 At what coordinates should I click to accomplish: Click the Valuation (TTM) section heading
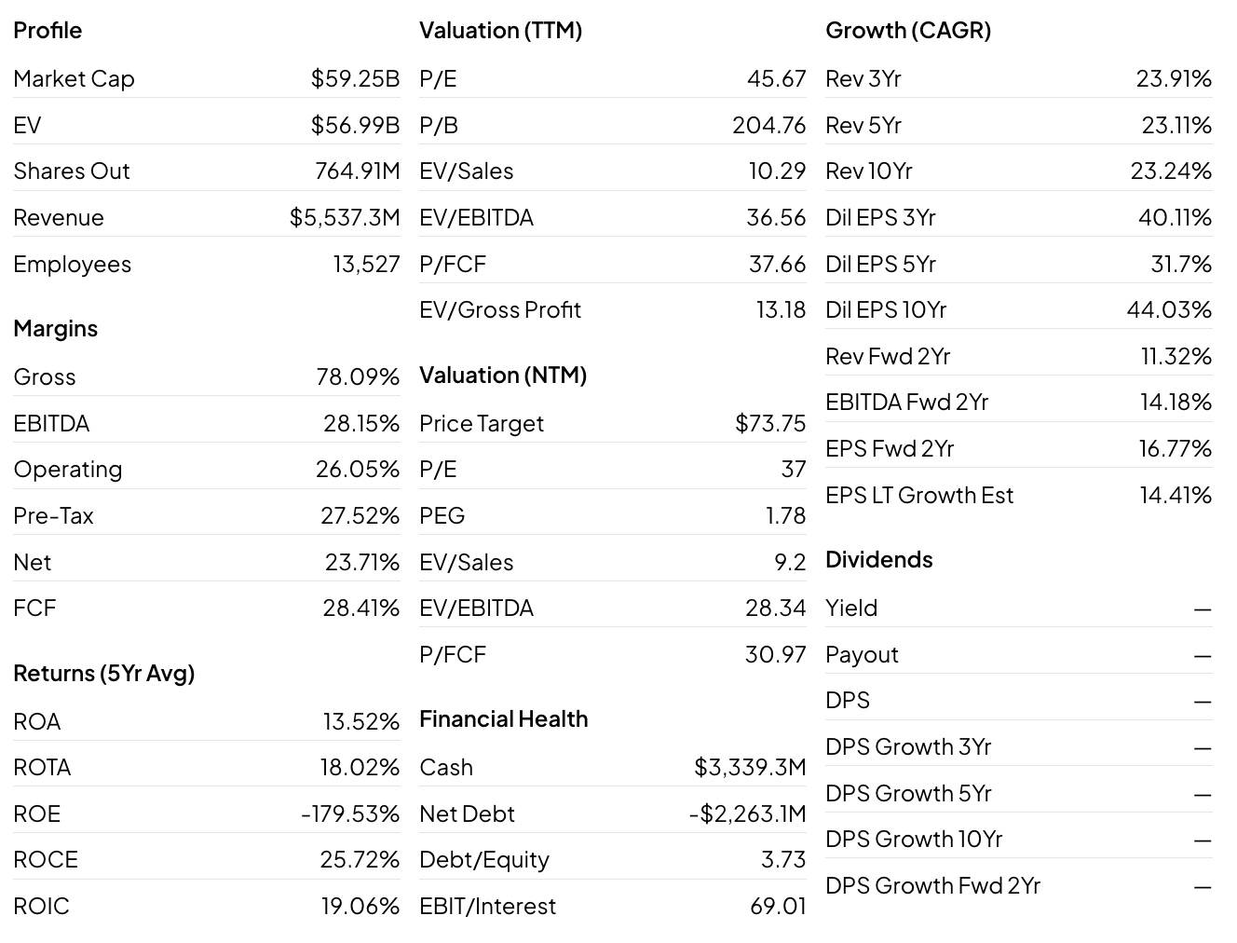[x=500, y=31]
